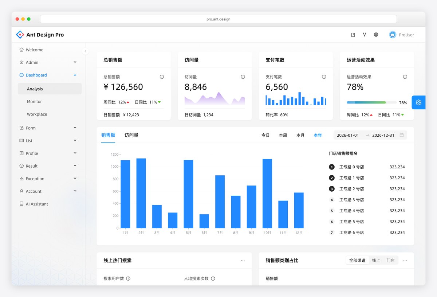
Task: Expand the Profile menu chevron
Action: coord(75,153)
